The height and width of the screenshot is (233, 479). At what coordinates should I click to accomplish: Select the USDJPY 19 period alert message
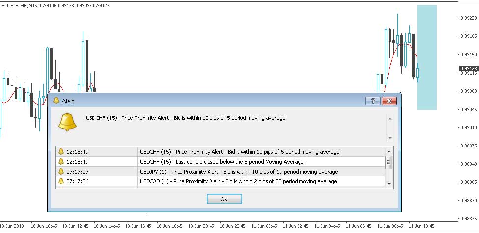coord(239,172)
